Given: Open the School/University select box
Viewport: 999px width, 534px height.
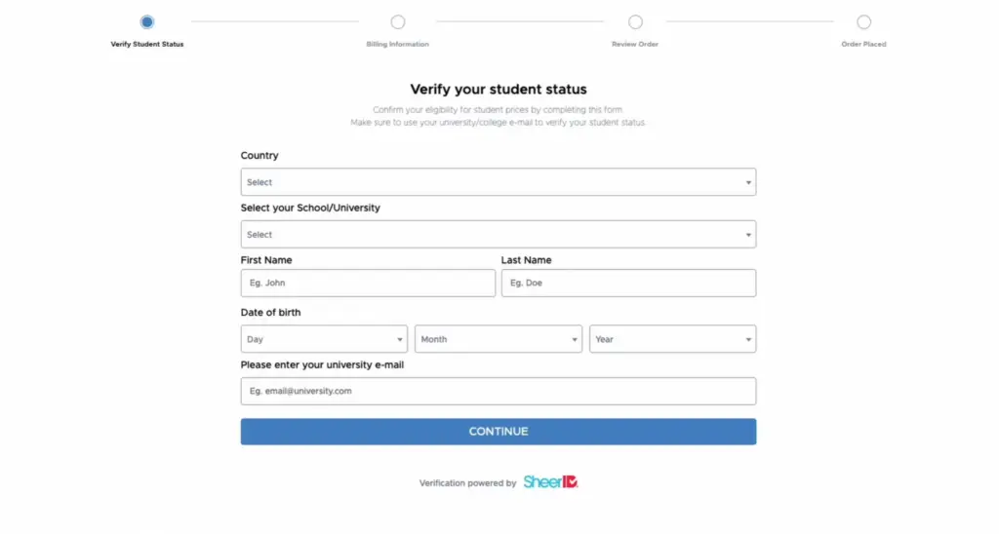Looking at the screenshot, I should (x=499, y=234).
